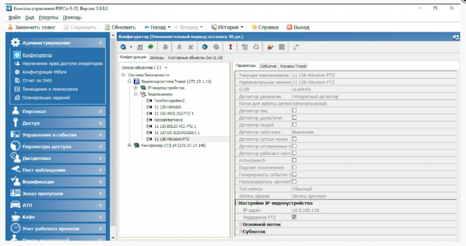Open Конфигурация Mifare in the sidebar
The height and width of the screenshot is (246, 466).
pos(44,72)
